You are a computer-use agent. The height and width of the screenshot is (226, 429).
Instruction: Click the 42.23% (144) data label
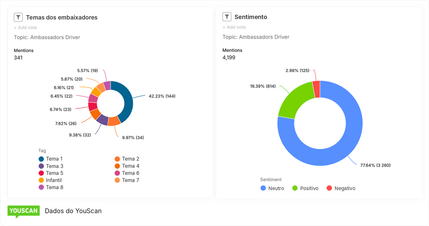(162, 96)
